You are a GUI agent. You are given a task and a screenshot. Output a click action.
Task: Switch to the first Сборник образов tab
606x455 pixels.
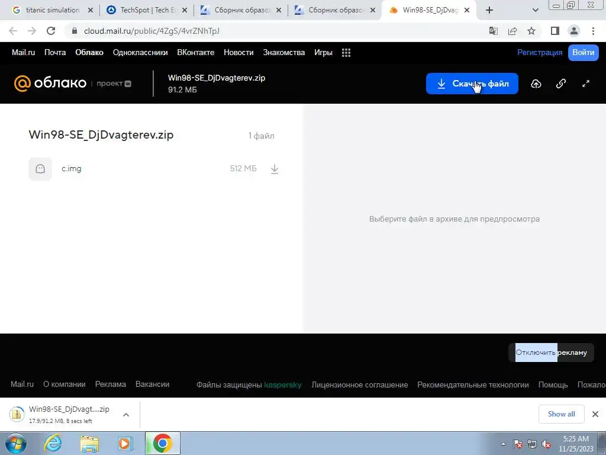[241, 11]
